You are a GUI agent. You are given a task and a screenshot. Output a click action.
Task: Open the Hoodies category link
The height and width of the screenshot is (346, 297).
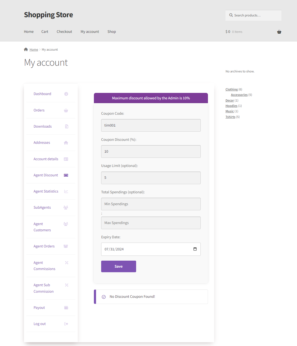[x=231, y=106]
